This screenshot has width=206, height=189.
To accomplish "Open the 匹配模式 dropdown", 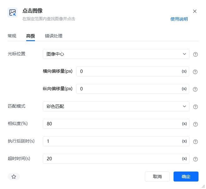I will pyautogui.click(x=116, y=106).
